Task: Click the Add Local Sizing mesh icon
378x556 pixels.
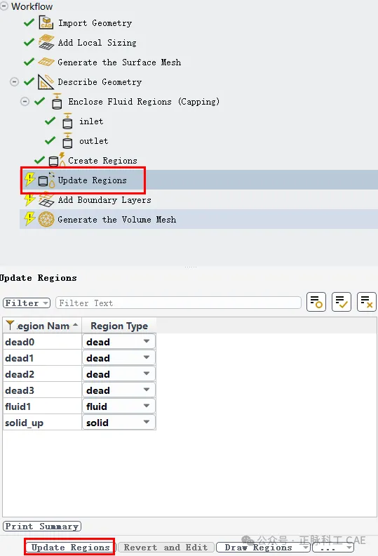Action: (x=46, y=43)
